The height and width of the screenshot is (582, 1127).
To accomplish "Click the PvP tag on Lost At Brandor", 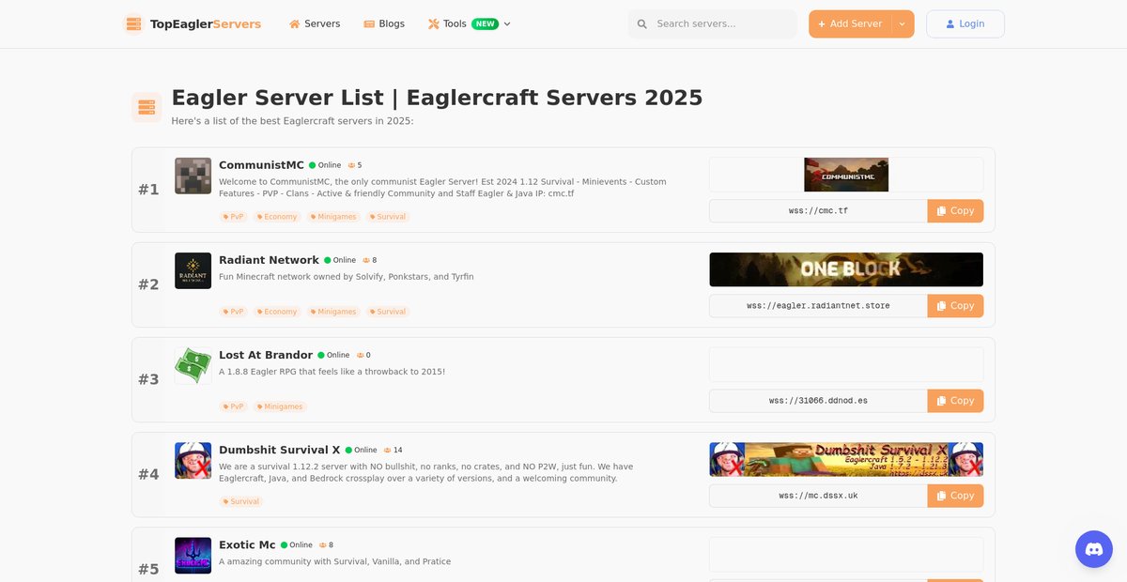I will click(x=233, y=406).
